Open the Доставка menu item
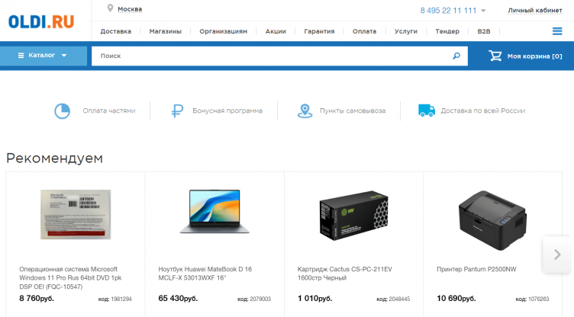Image resolution: width=574 pixels, height=317 pixels. (x=116, y=31)
